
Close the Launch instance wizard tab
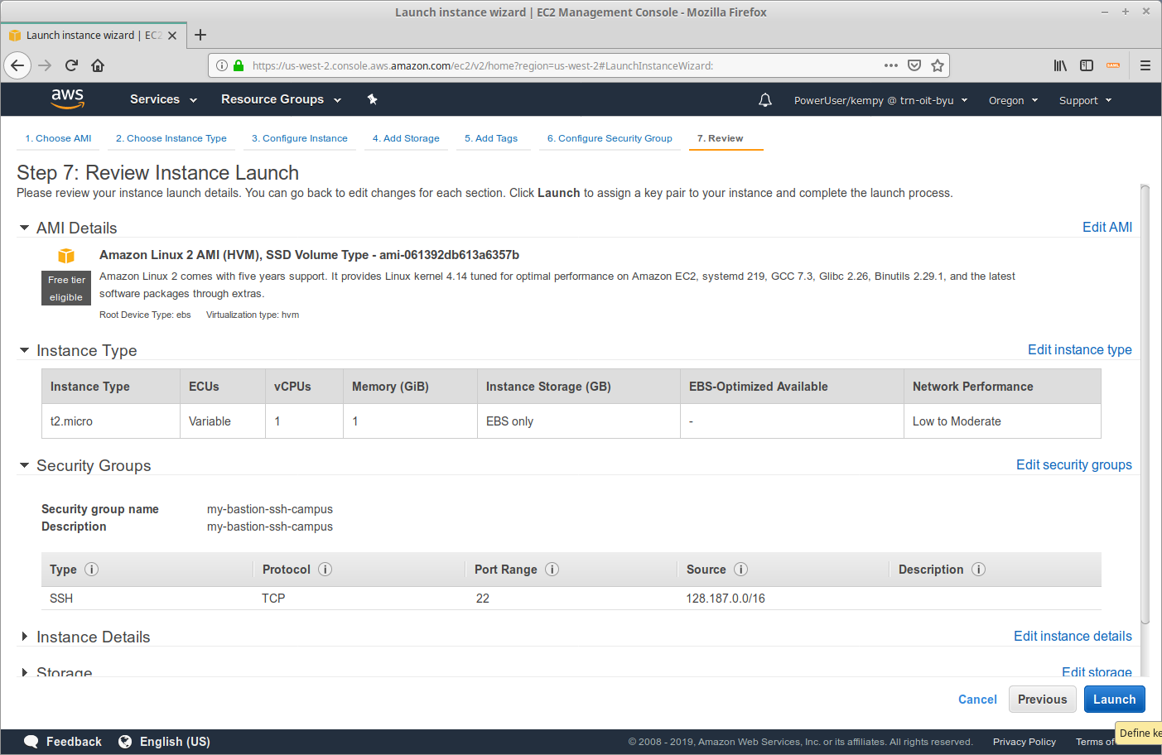point(172,36)
